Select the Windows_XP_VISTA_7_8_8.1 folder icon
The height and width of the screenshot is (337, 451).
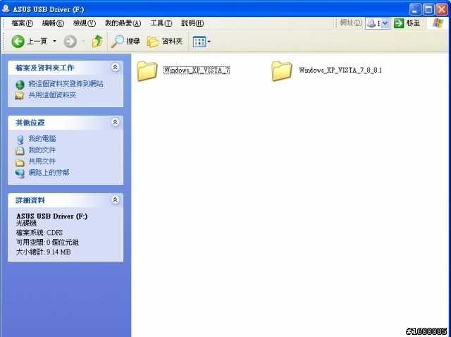pos(282,71)
